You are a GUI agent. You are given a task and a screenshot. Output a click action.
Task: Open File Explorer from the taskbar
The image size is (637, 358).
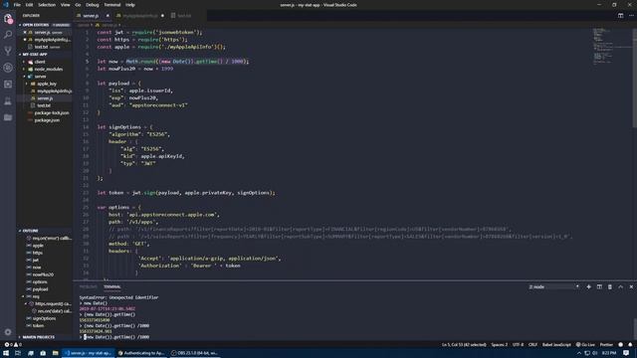[56, 353]
